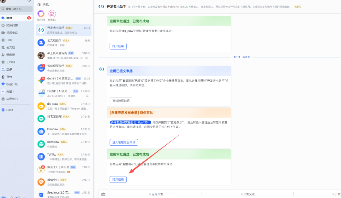The image size is (341, 198).
Task: Click the 应用中心 icon in the sidebar
Action: pyautogui.click(x=3, y=99)
